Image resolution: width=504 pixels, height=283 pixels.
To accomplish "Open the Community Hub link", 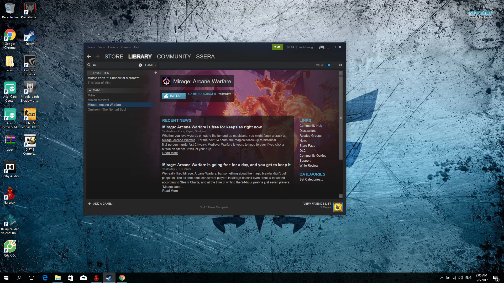I will click(x=311, y=126).
